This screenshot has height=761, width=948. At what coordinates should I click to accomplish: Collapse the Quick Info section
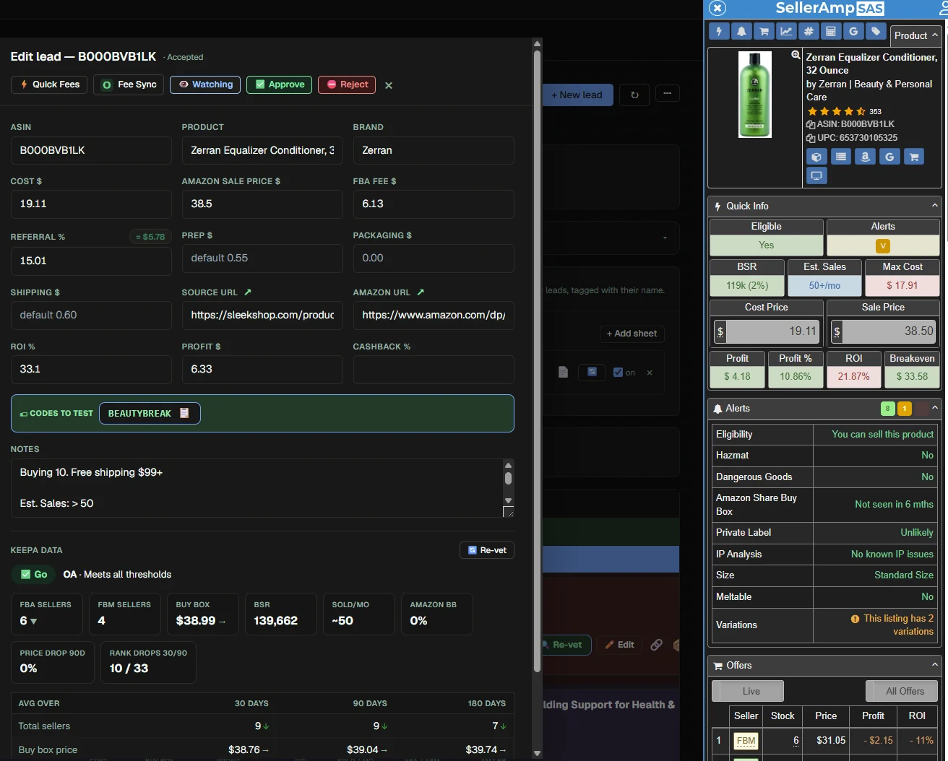(x=935, y=206)
